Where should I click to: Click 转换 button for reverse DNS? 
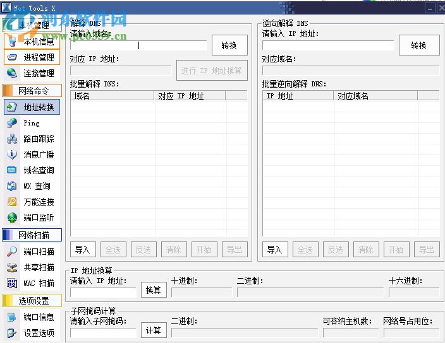click(419, 45)
